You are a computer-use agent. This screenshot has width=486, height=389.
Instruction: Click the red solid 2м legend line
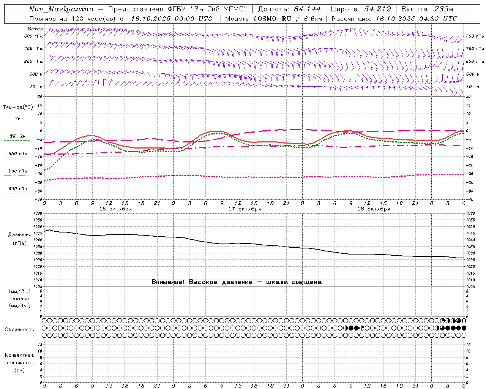[x=17, y=123]
